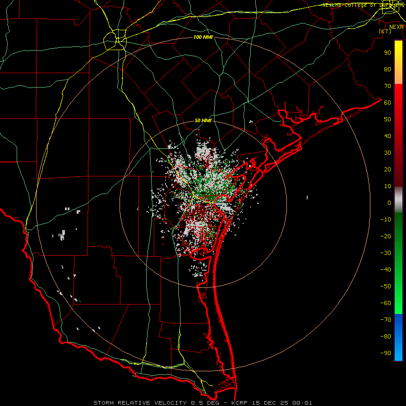Pick the blue segment of the color bar

coord(398,337)
